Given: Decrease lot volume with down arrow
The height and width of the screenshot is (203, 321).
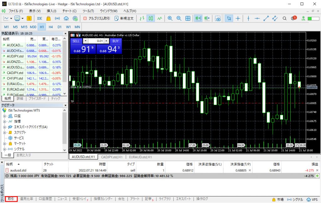Looking at the screenshot, I should pos(85,41).
